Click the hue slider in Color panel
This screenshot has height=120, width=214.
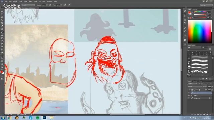pyautogui.click(x=200, y=12)
